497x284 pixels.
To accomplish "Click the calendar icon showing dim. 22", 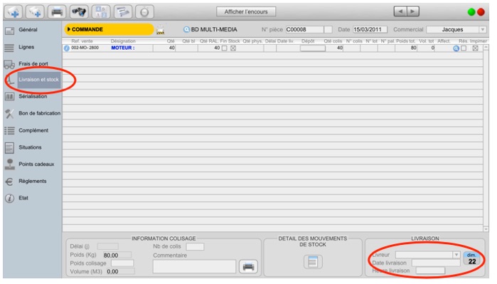I will pyautogui.click(x=471, y=259).
